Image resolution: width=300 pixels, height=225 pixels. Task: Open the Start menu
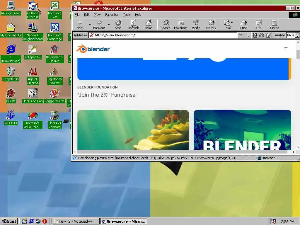tap(9, 221)
